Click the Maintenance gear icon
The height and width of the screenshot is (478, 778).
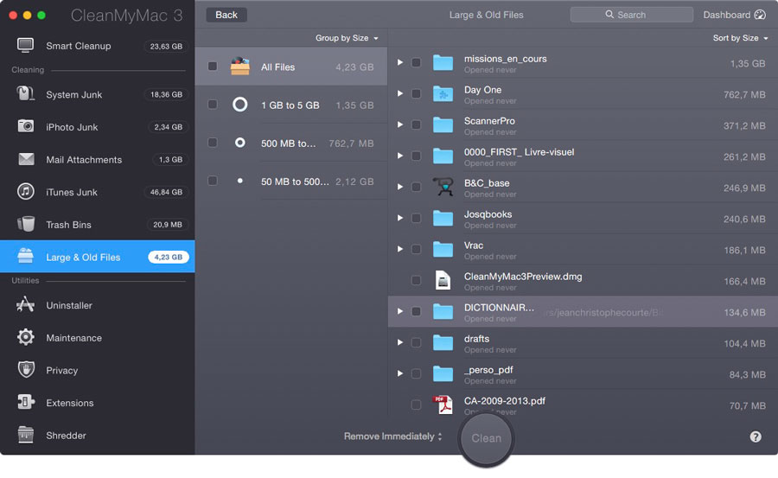[x=25, y=337]
